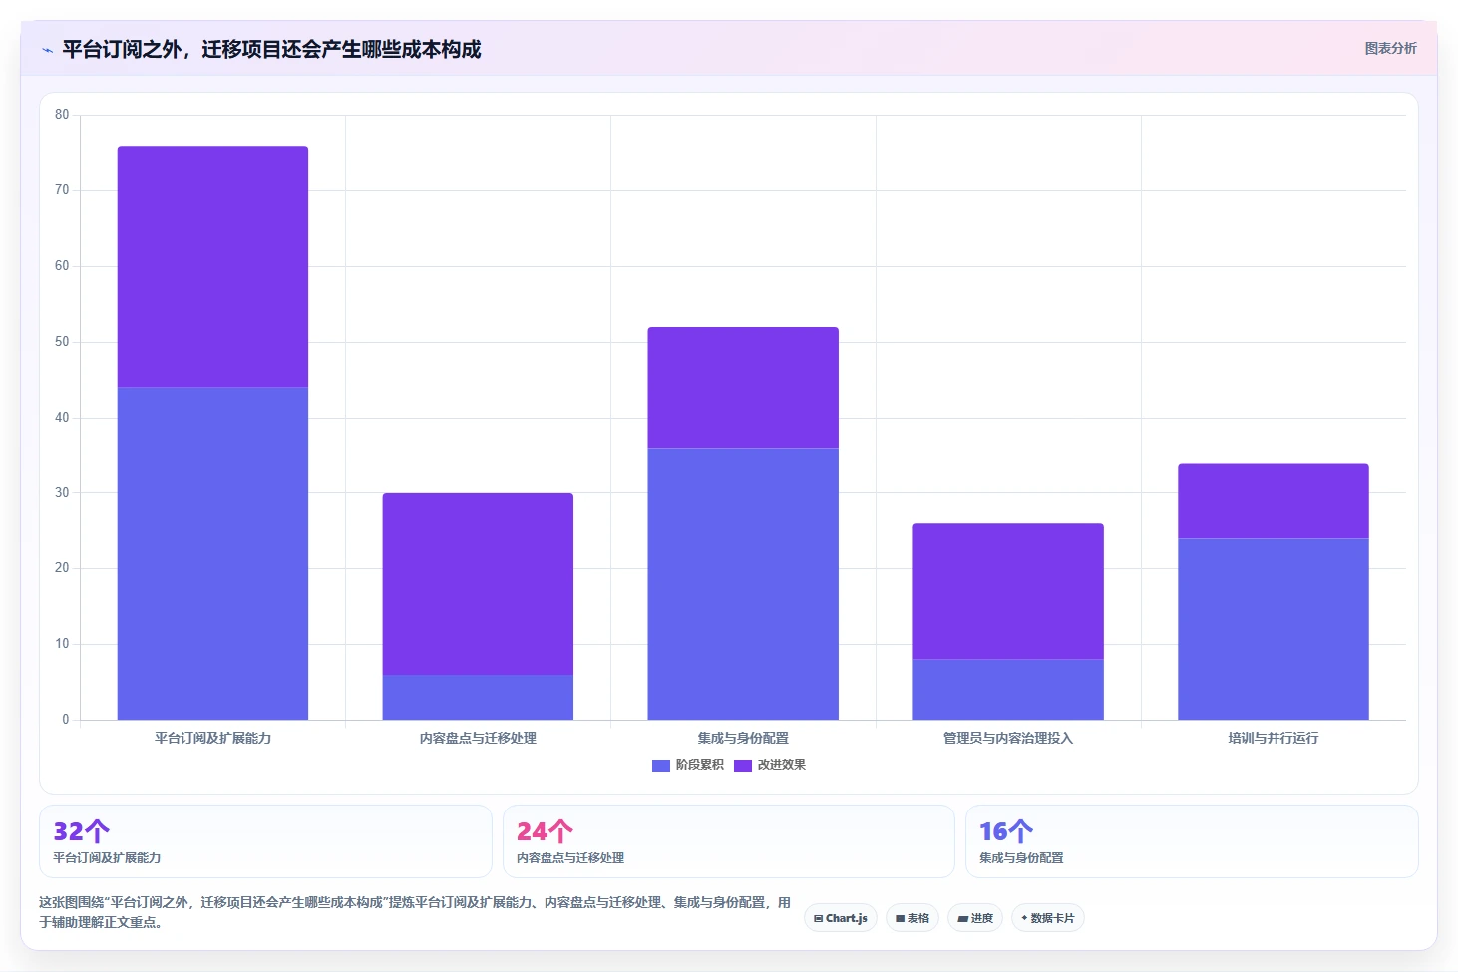Click the 图表分析 label in the header
This screenshot has height=972, width=1458.
(1390, 48)
